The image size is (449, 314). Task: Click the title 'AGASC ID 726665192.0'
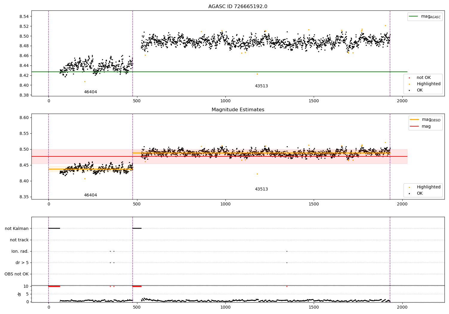click(x=238, y=7)
